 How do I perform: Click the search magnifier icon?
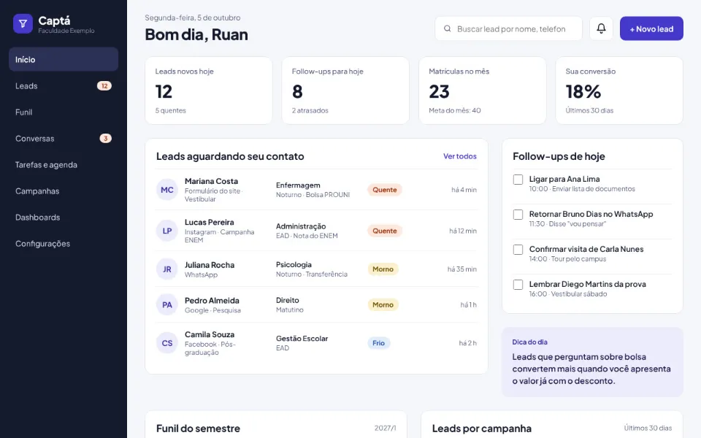click(x=447, y=28)
